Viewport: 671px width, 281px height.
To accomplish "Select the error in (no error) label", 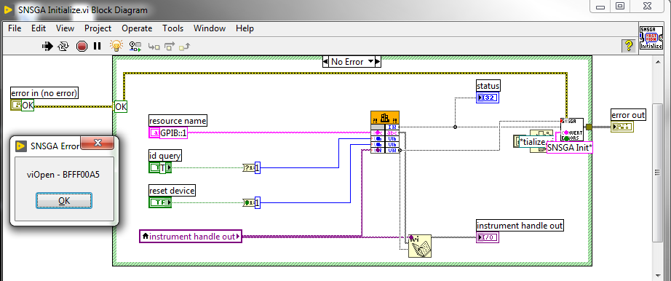I will [x=44, y=93].
